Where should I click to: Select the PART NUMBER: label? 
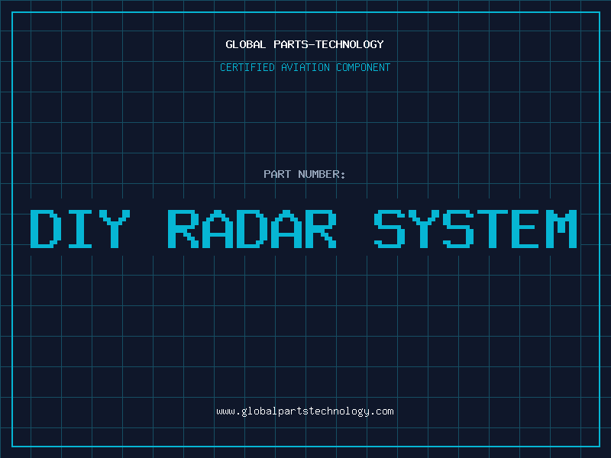(x=305, y=174)
